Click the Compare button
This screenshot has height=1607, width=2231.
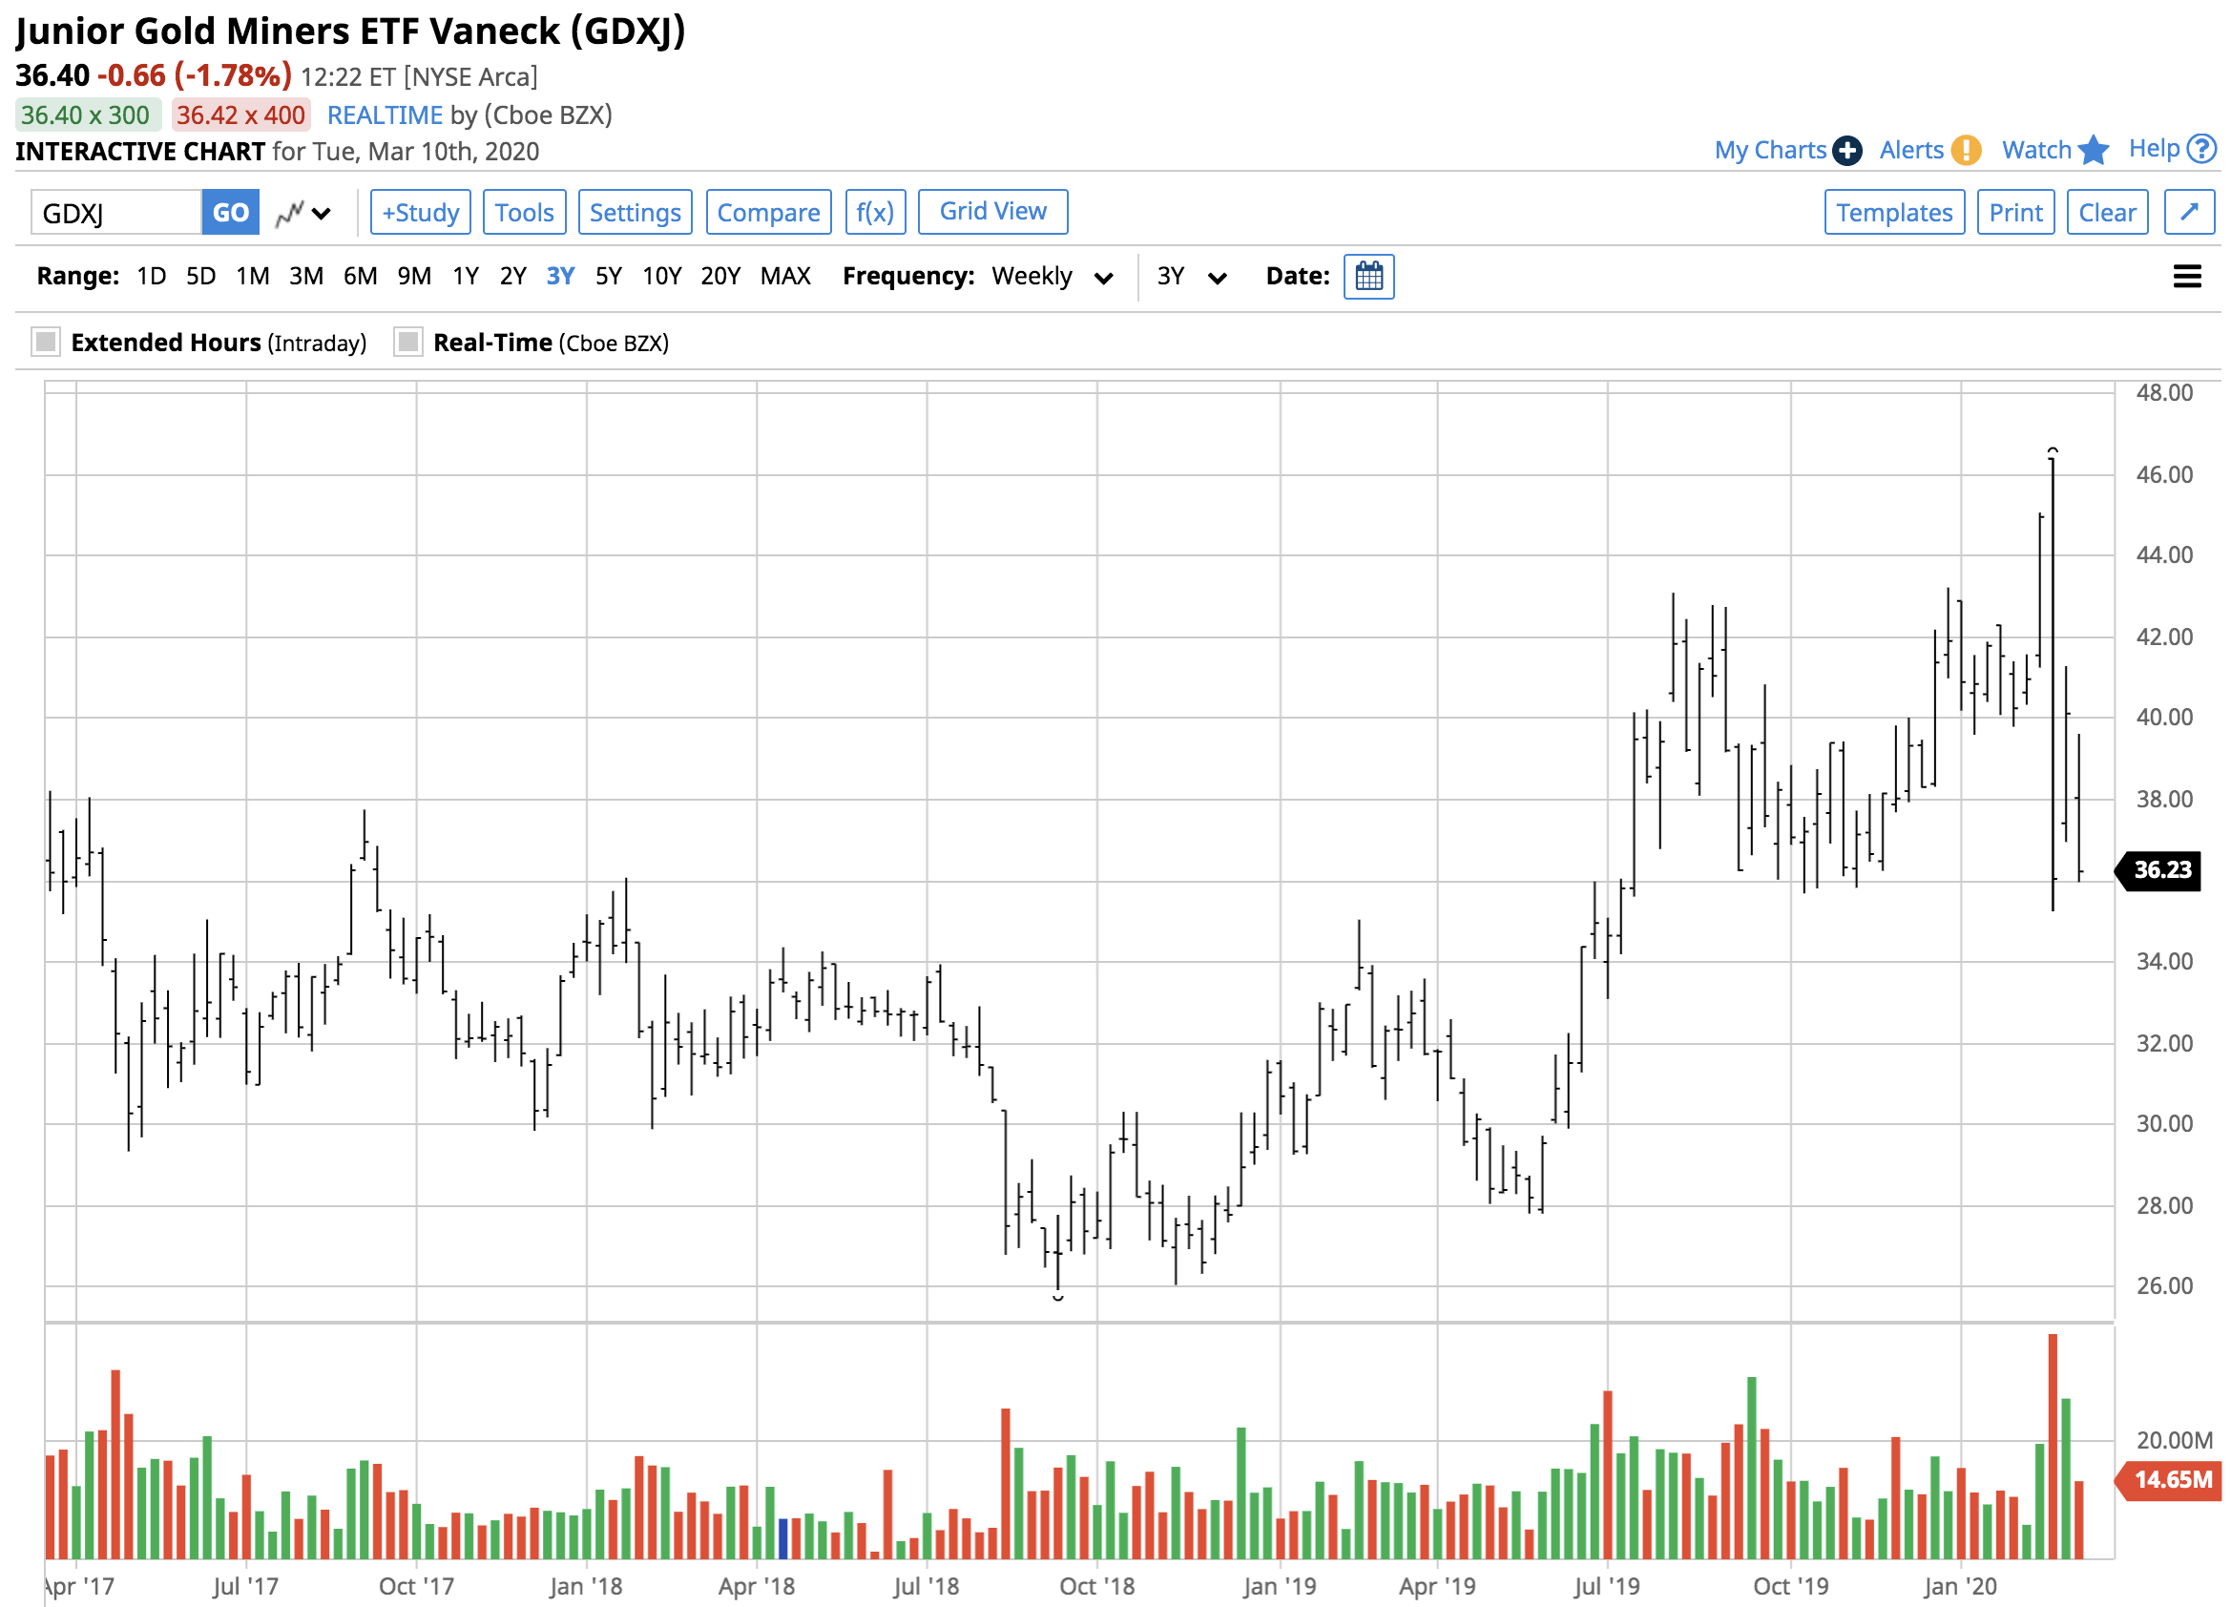(768, 213)
